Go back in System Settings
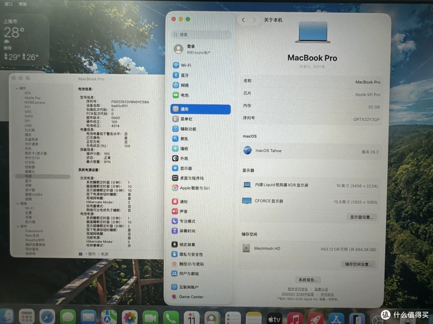Viewport: 433px width, 324px height. [x=243, y=20]
